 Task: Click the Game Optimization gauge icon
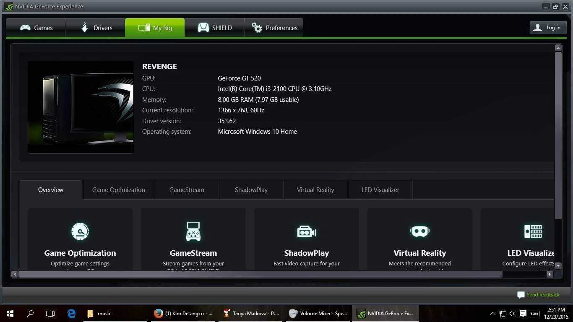click(x=80, y=231)
